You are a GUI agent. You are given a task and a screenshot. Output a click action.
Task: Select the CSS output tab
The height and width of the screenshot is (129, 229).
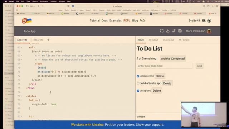tap(168, 40)
